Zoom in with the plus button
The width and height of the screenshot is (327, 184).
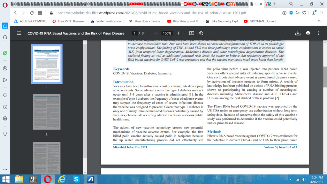[178, 33]
